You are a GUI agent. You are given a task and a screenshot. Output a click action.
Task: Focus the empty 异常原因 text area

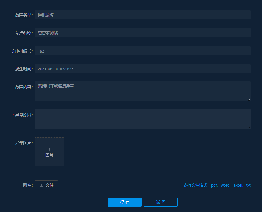tap(143, 119)
